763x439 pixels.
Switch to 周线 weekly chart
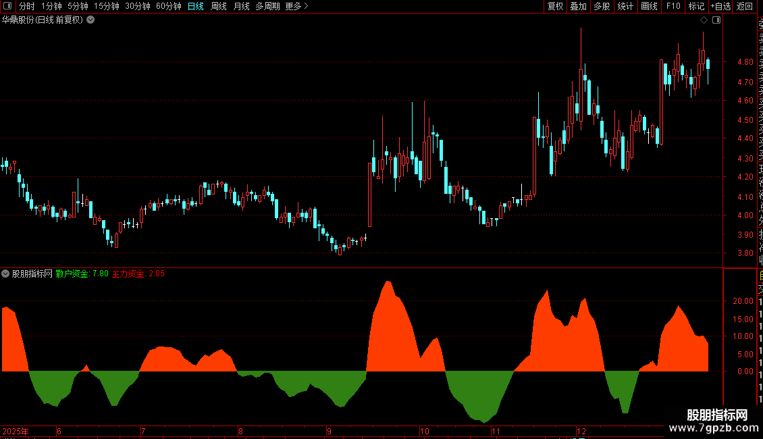point(219,6)
